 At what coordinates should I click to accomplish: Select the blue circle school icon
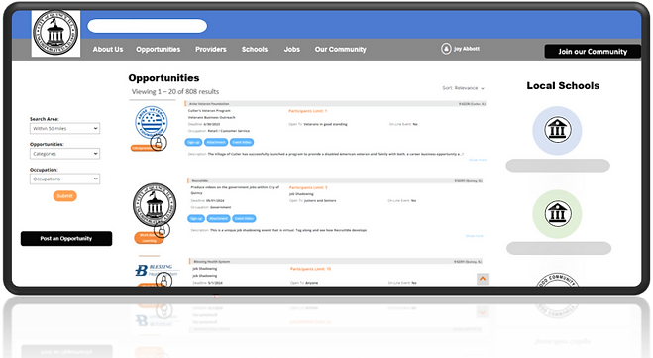(x=557, y=131)
